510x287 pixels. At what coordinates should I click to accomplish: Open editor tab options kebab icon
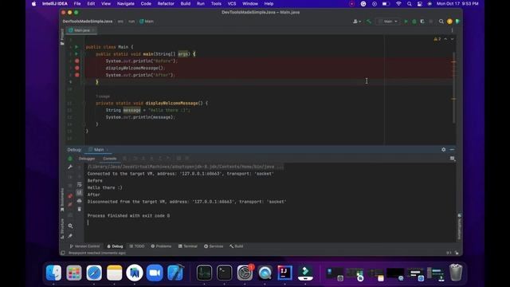click(x=452, y=30)
